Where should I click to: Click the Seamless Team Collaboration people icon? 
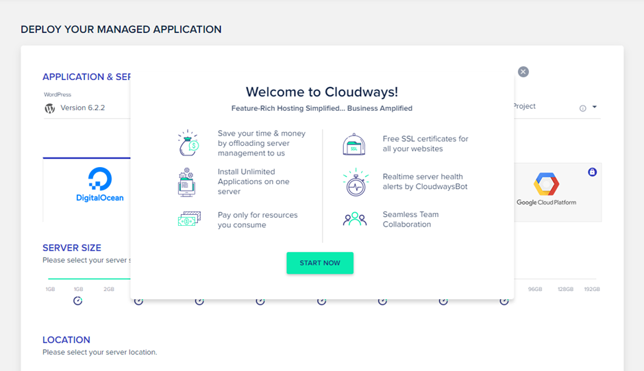pyautogui.click(x=355, y=219)
